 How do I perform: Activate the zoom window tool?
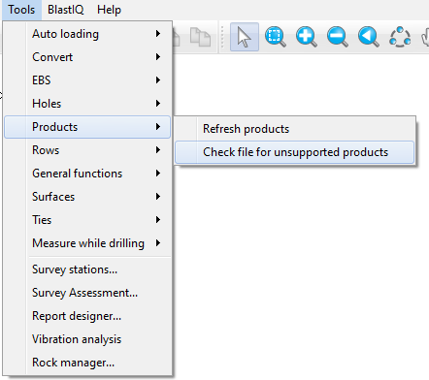click(276, 37)
